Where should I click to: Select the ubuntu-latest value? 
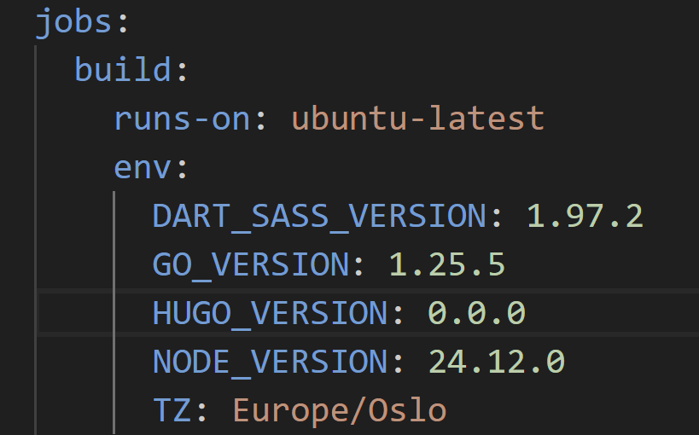(418, 118)
